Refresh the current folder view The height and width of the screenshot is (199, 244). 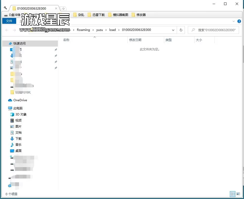(x=181, y=30)
